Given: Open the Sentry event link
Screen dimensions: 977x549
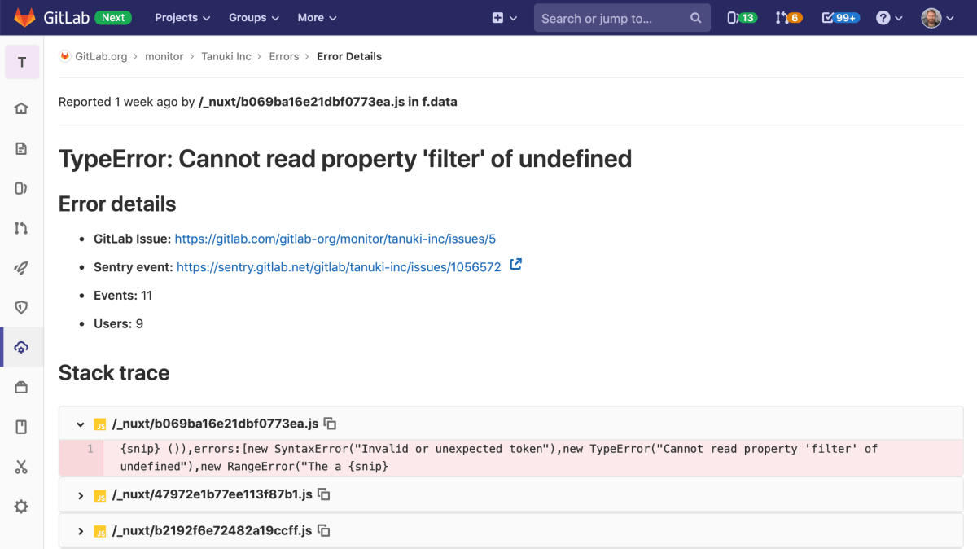Looking at the screenshot, I should (x=339, y=266).
